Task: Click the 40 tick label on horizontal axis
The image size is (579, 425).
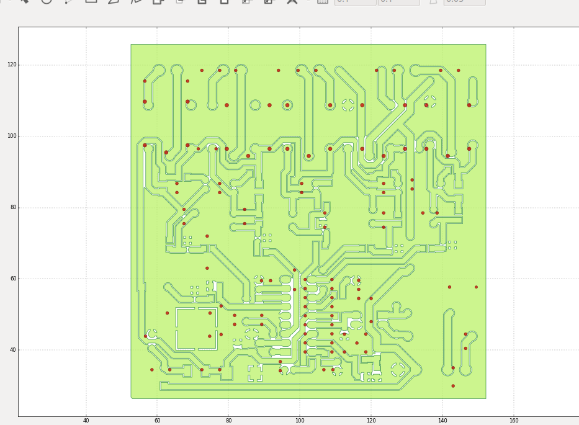Action: coord(86,420)
